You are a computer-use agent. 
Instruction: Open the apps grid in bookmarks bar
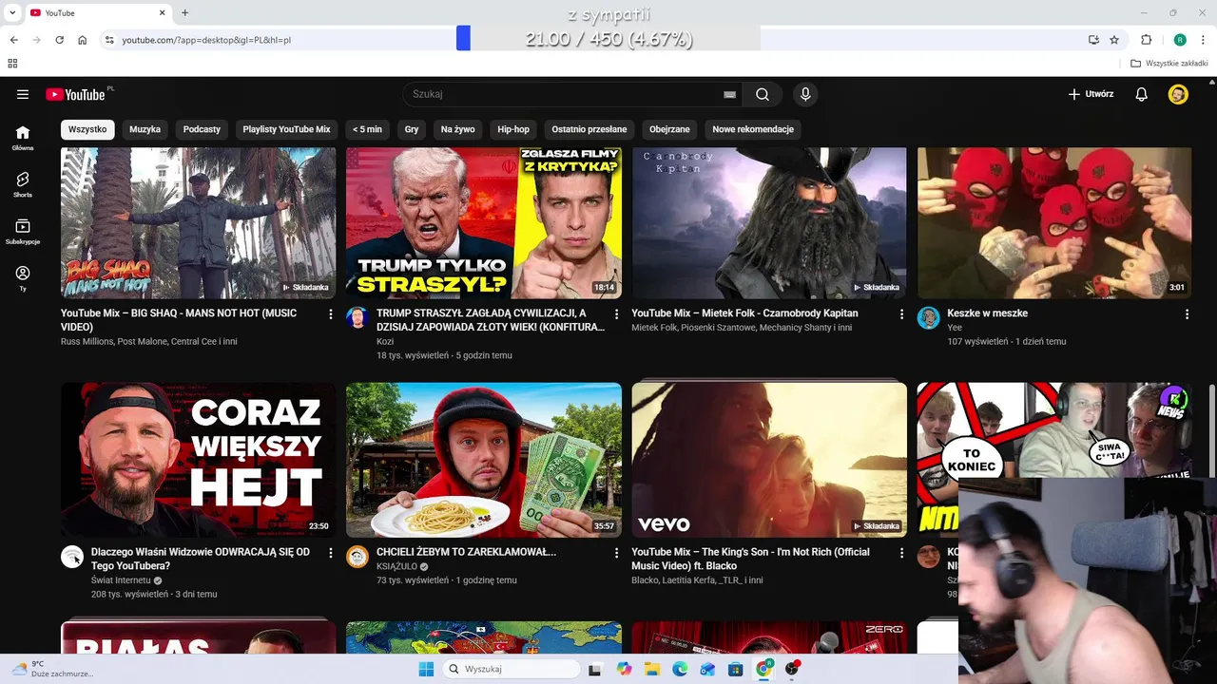tap(12, 64)
